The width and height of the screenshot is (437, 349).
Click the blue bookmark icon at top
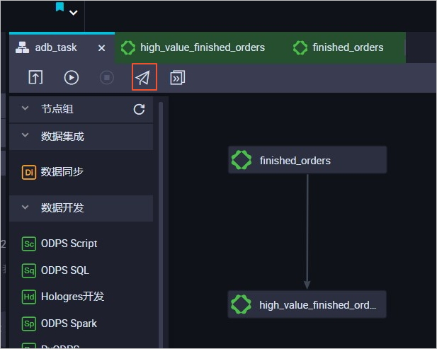coord(59,6)
